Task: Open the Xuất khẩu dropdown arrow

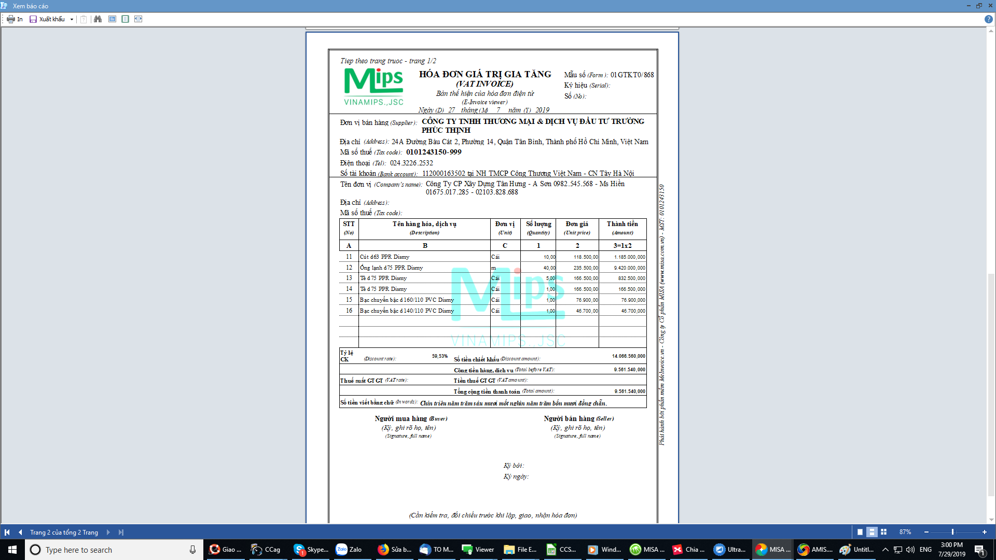Action: (72, 19)
